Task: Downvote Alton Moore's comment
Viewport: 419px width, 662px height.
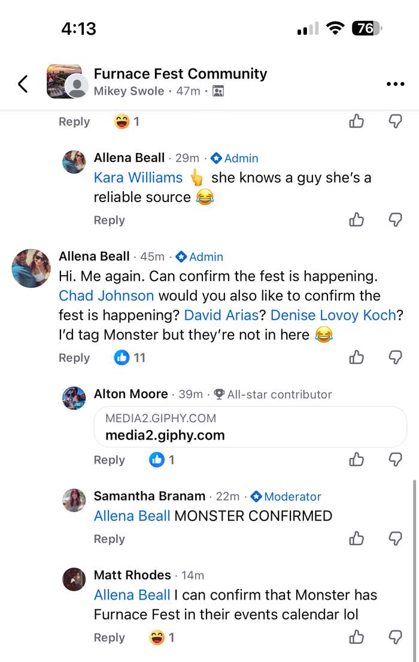Action: point(395,460)
